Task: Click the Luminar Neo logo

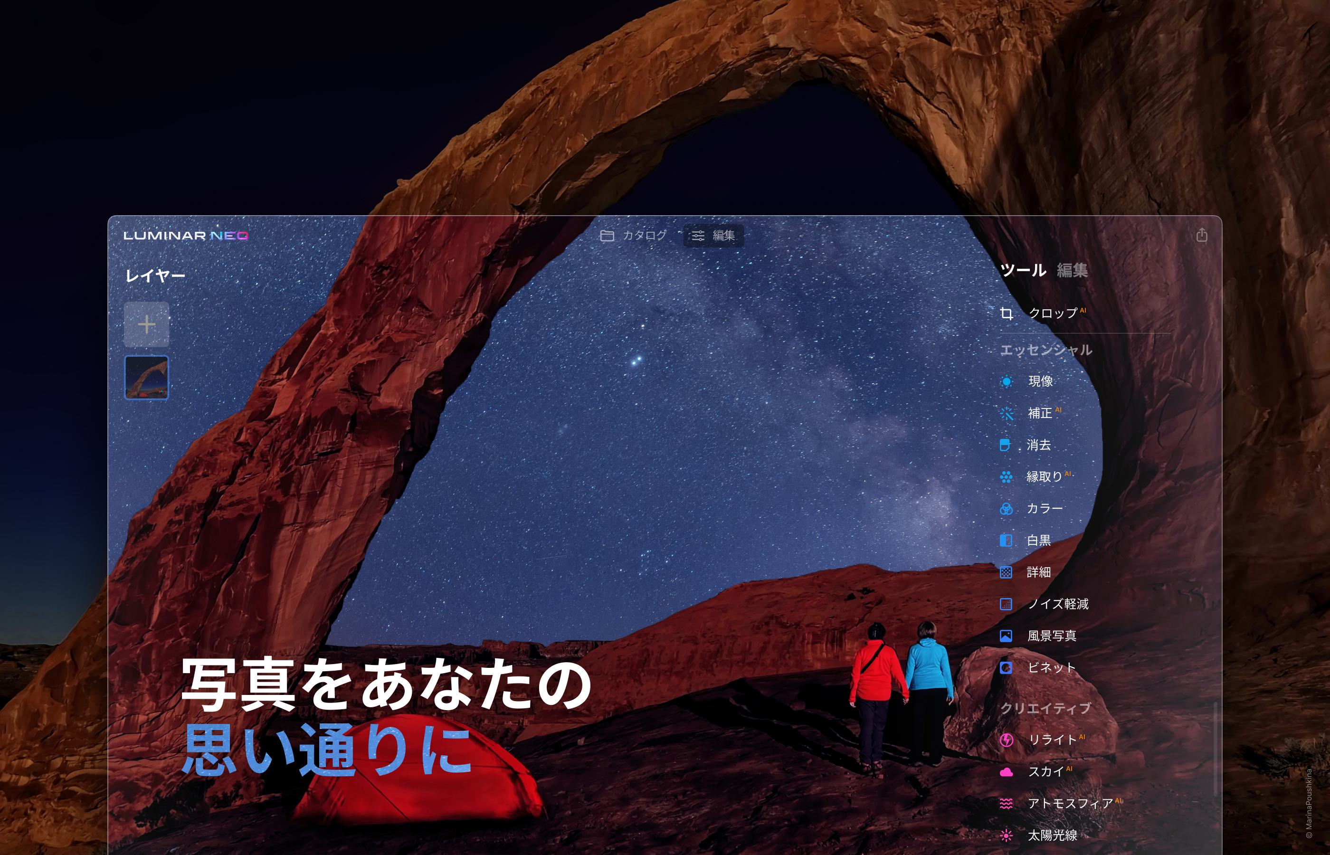Action: click(x=185, y=236)
